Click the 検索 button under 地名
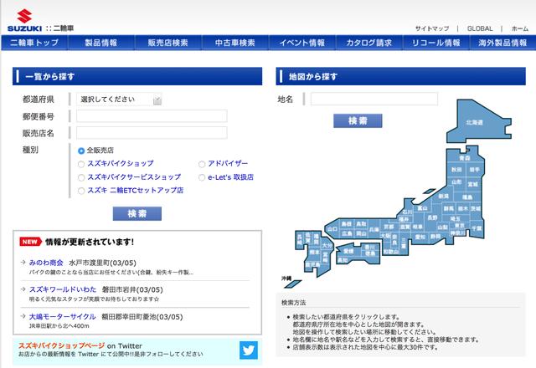The height and width of the screenshot is (368, 536). (358, 120)
